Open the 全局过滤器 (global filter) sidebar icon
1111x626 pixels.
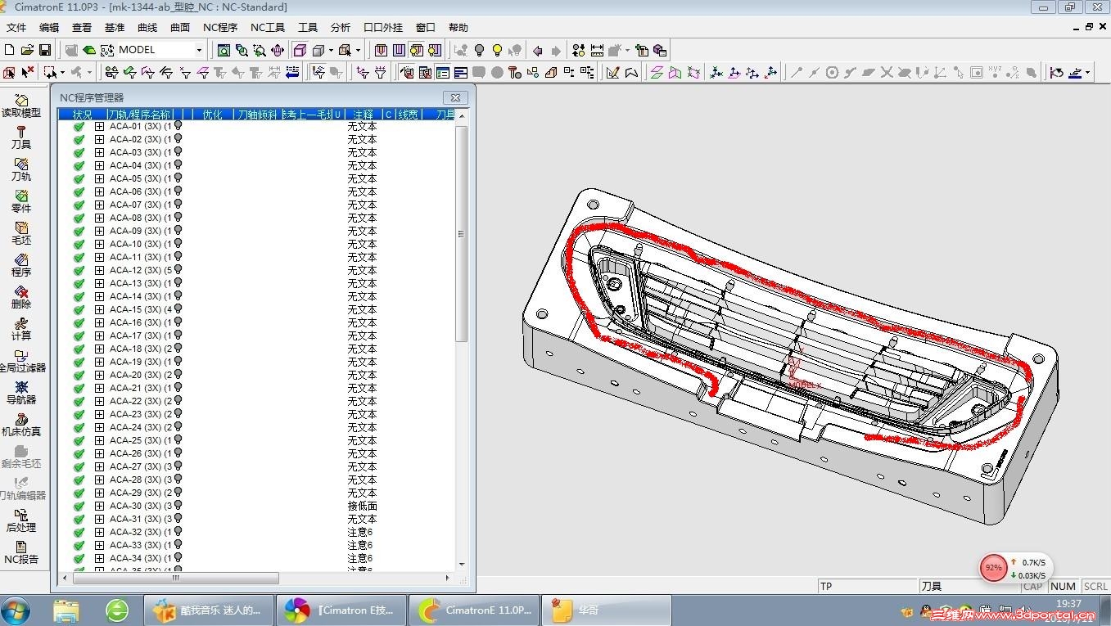click(21, 355)
